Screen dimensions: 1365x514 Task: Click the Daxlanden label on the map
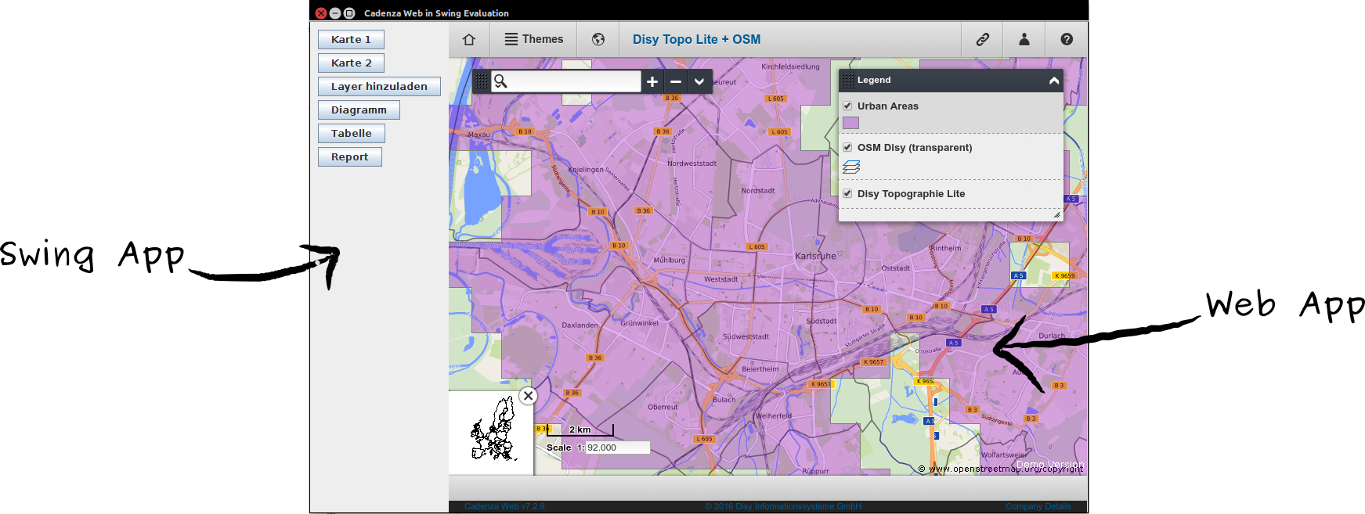point(580,325)
